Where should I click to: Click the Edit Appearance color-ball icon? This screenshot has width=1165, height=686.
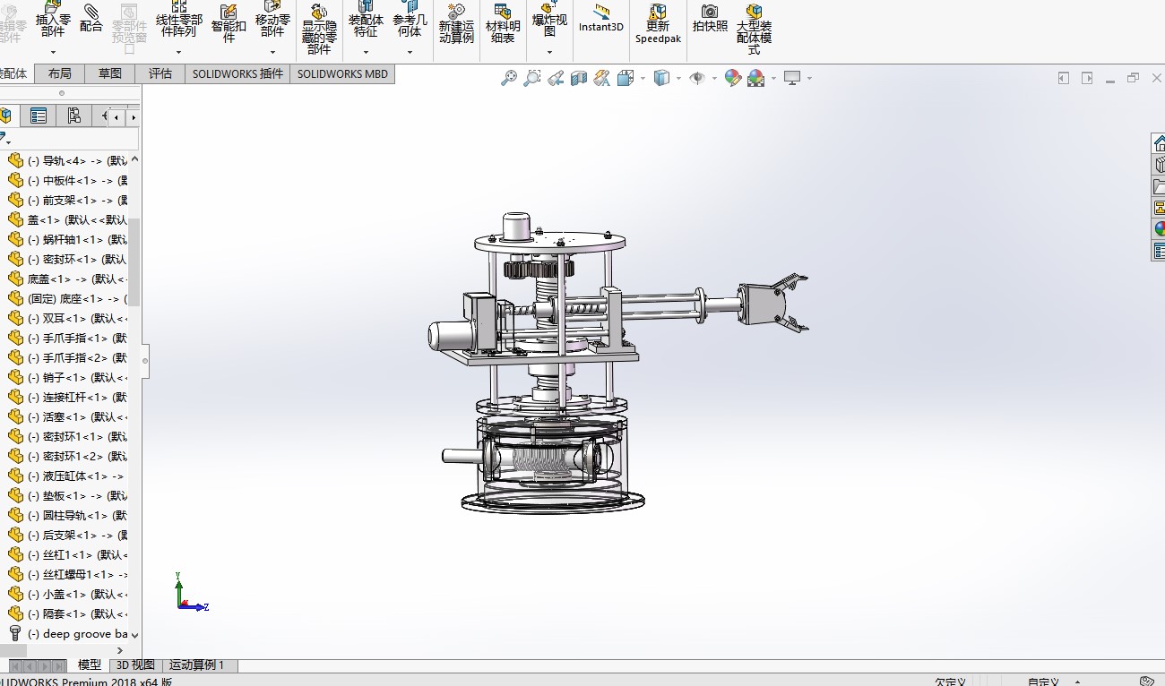pos(733,78)
